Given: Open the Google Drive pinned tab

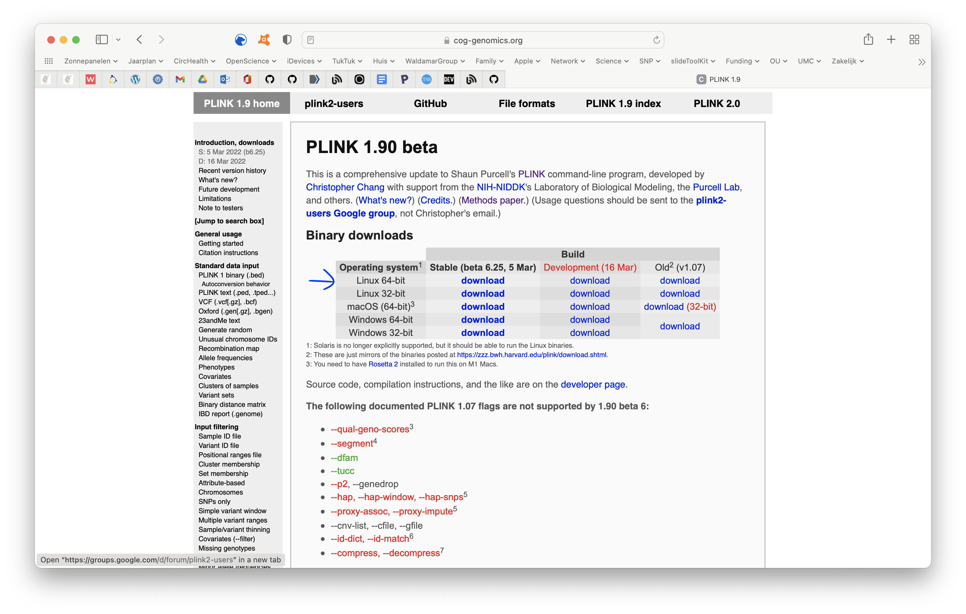Looking at the screenshot, I should point(203,79).
